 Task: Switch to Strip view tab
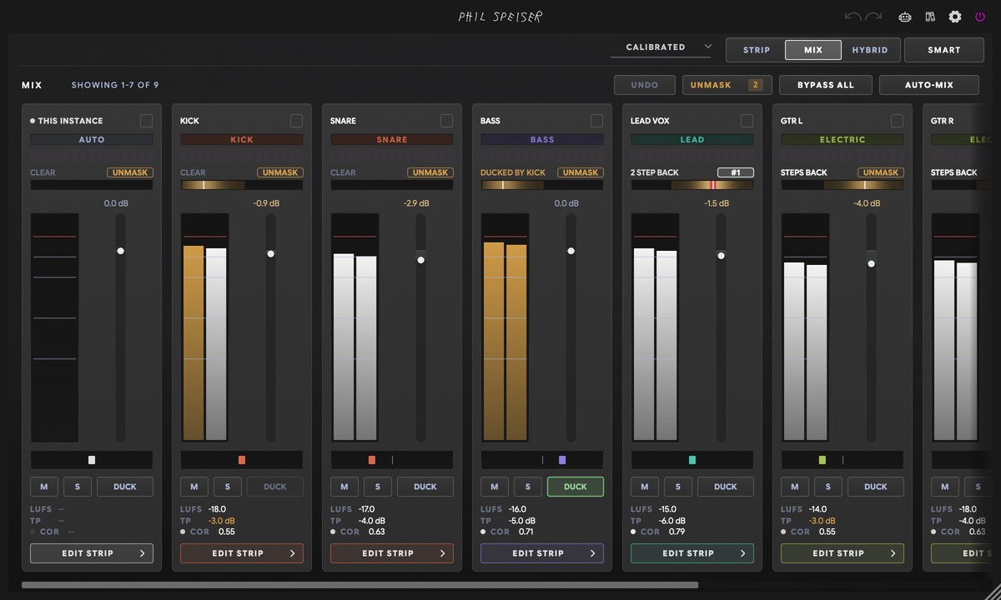(757, 50)
